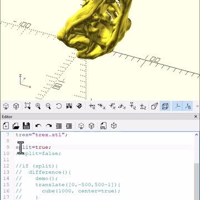Click the editor scrollbar up arrow

point(197,134)
